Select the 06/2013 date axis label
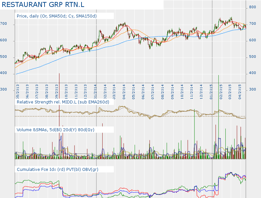Image resolution: width=261 pixels, height=198 pixels. pyautogui.click(x=27, y=92)
